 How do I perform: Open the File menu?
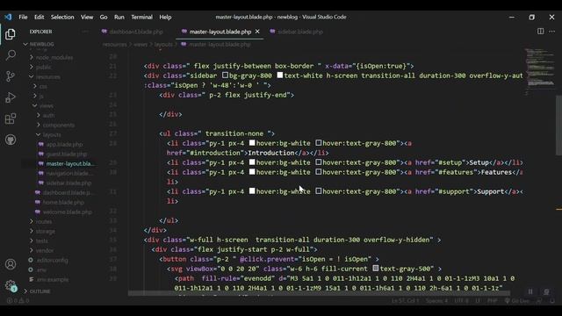23,17
